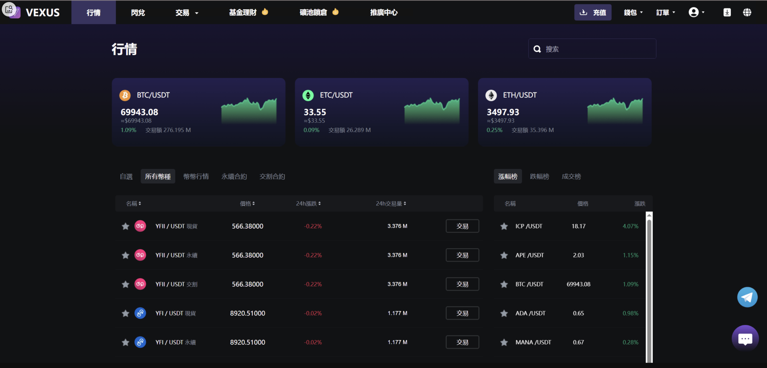
Task: Click the globe language icon
Action: pos(747,12)
